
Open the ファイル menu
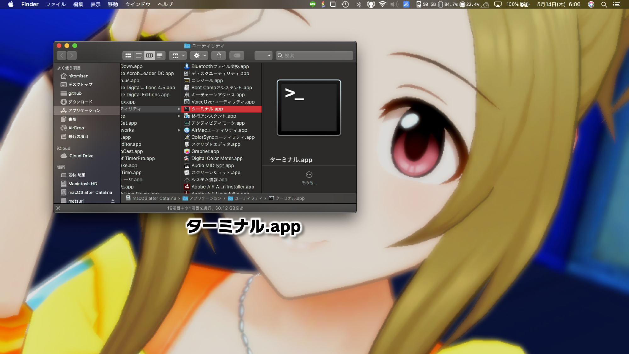(x=56, y=4)
